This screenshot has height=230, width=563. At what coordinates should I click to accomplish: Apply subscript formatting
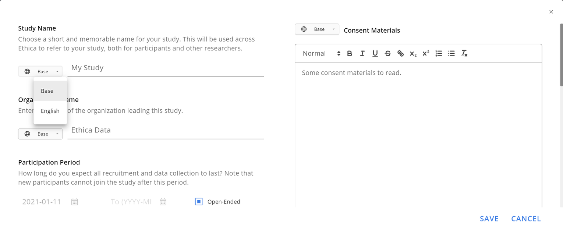413,53
